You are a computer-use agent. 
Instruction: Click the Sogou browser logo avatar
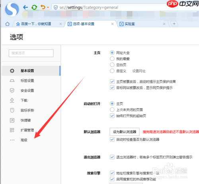click(x=12, y=10)
